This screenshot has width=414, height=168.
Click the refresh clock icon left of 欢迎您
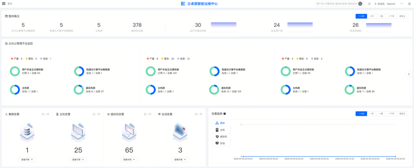[369, 4]
